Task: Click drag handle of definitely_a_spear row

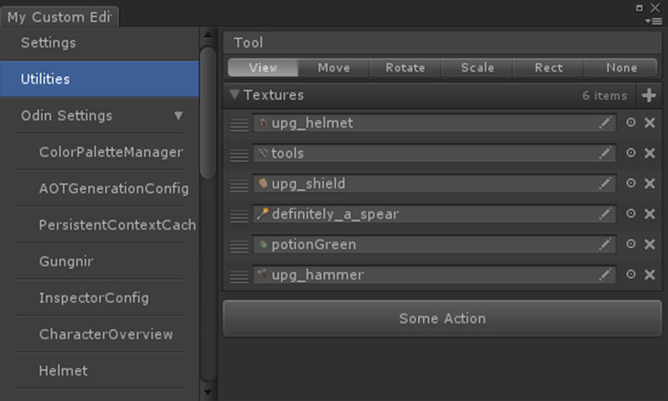Action: [x=239, y=216]
